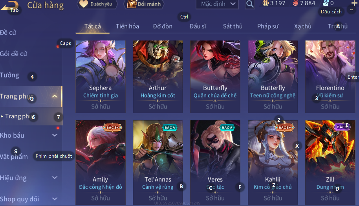
Task: Click the blue voucher currency icon
Action: click(x=326, y=3)
